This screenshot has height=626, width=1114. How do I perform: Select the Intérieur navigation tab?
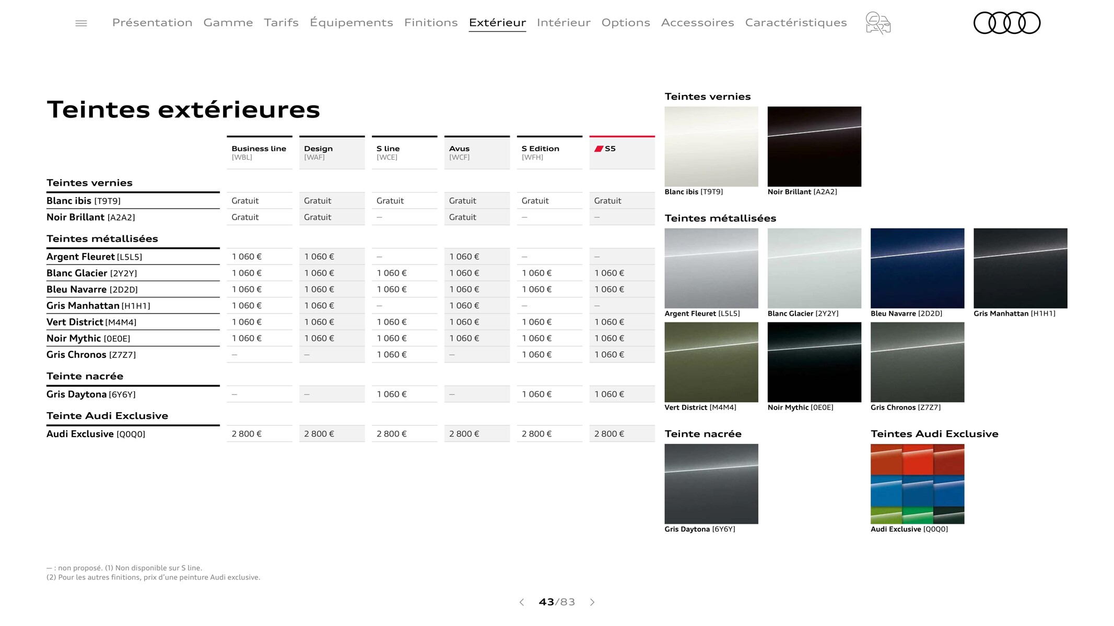[x=563, y=23]
